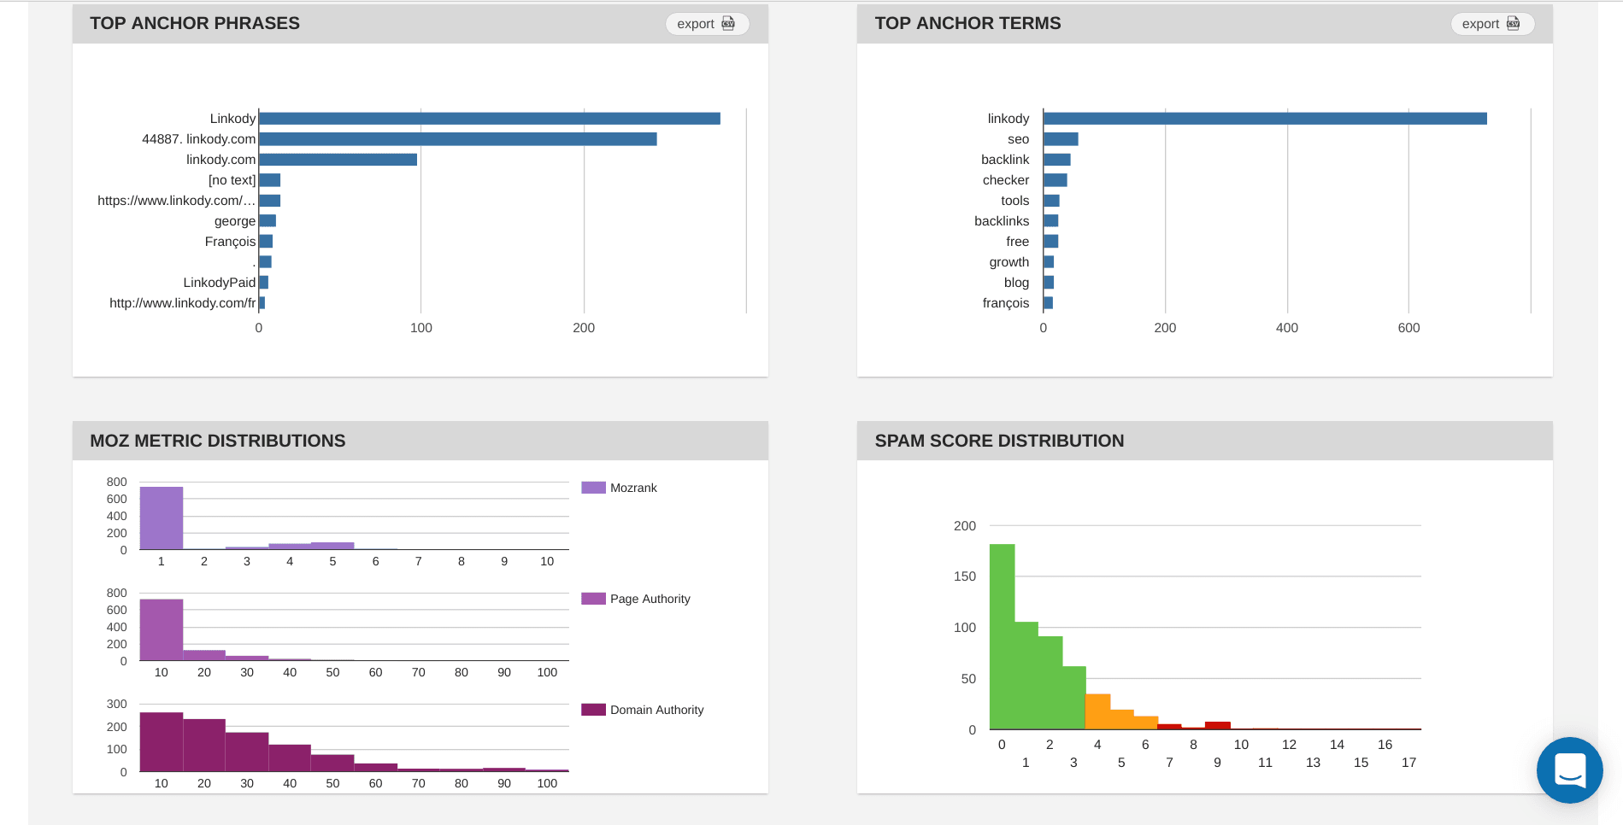Click the linkody.com anchor phrase bar
Viewport: 1623px width, 825px height.
click(x=338, y=160)
